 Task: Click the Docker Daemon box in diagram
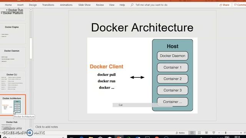[x=173, y=56]
